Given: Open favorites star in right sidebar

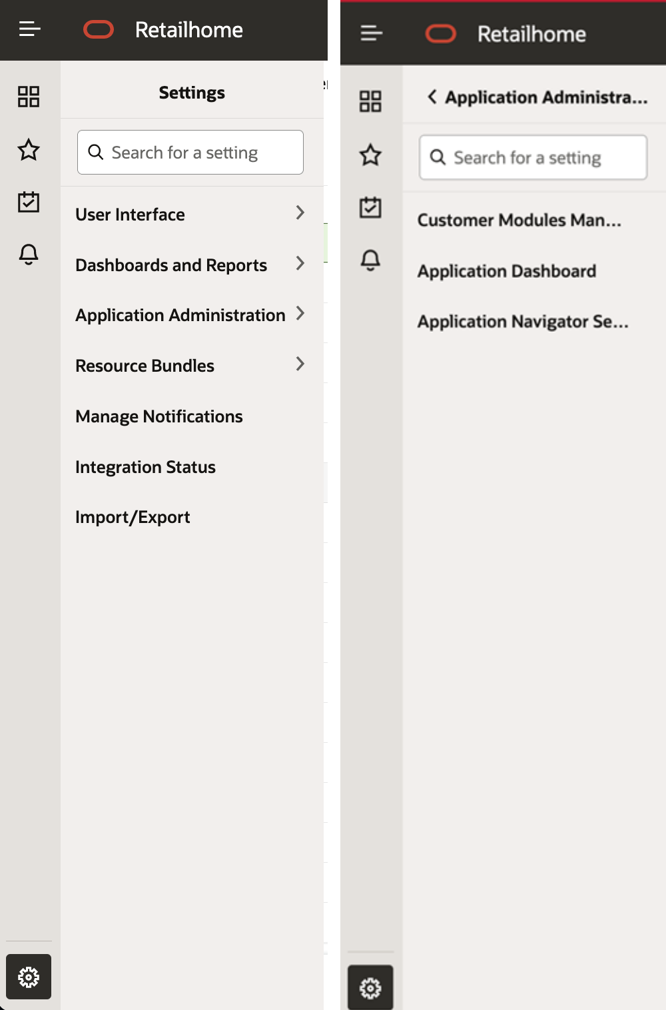Looking at the screenshot, I should click(370, 155).
